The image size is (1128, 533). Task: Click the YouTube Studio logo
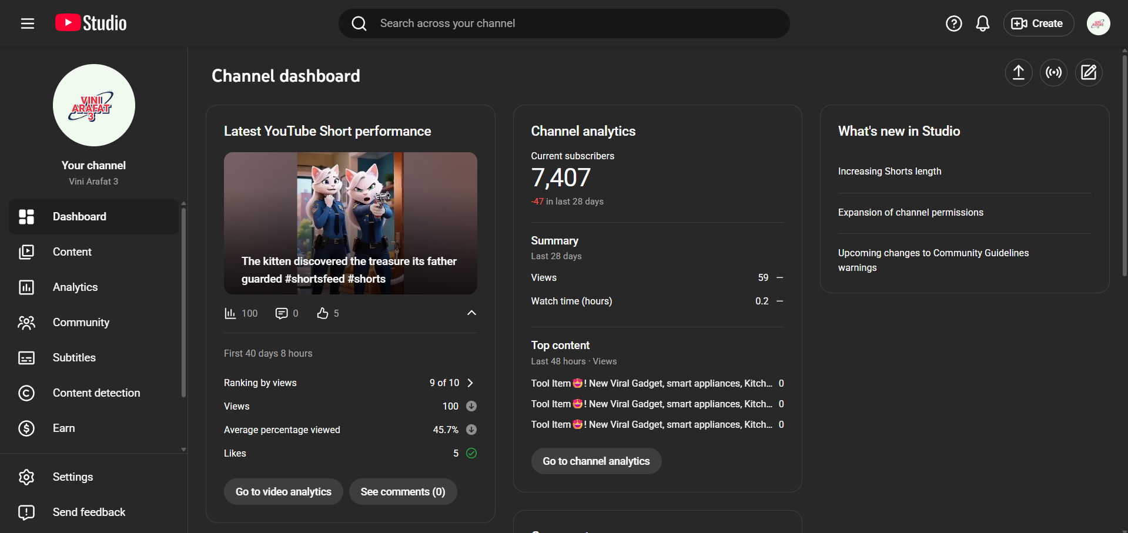(91, 24)
